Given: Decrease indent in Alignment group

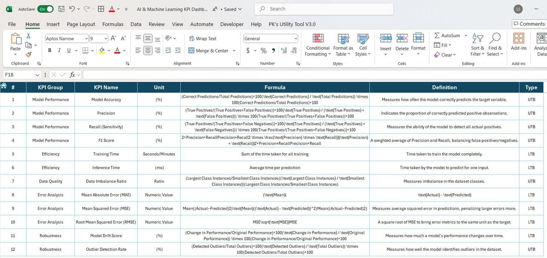Looking at the screenshot, I should coord(168,50).
